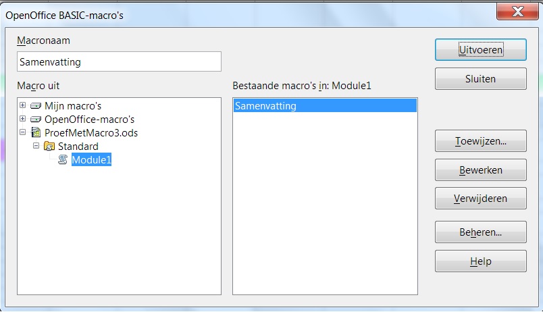This screenshot has width=543, height=312.
Task: Click the Mijn macro's container icon
Action: [36, 106]
